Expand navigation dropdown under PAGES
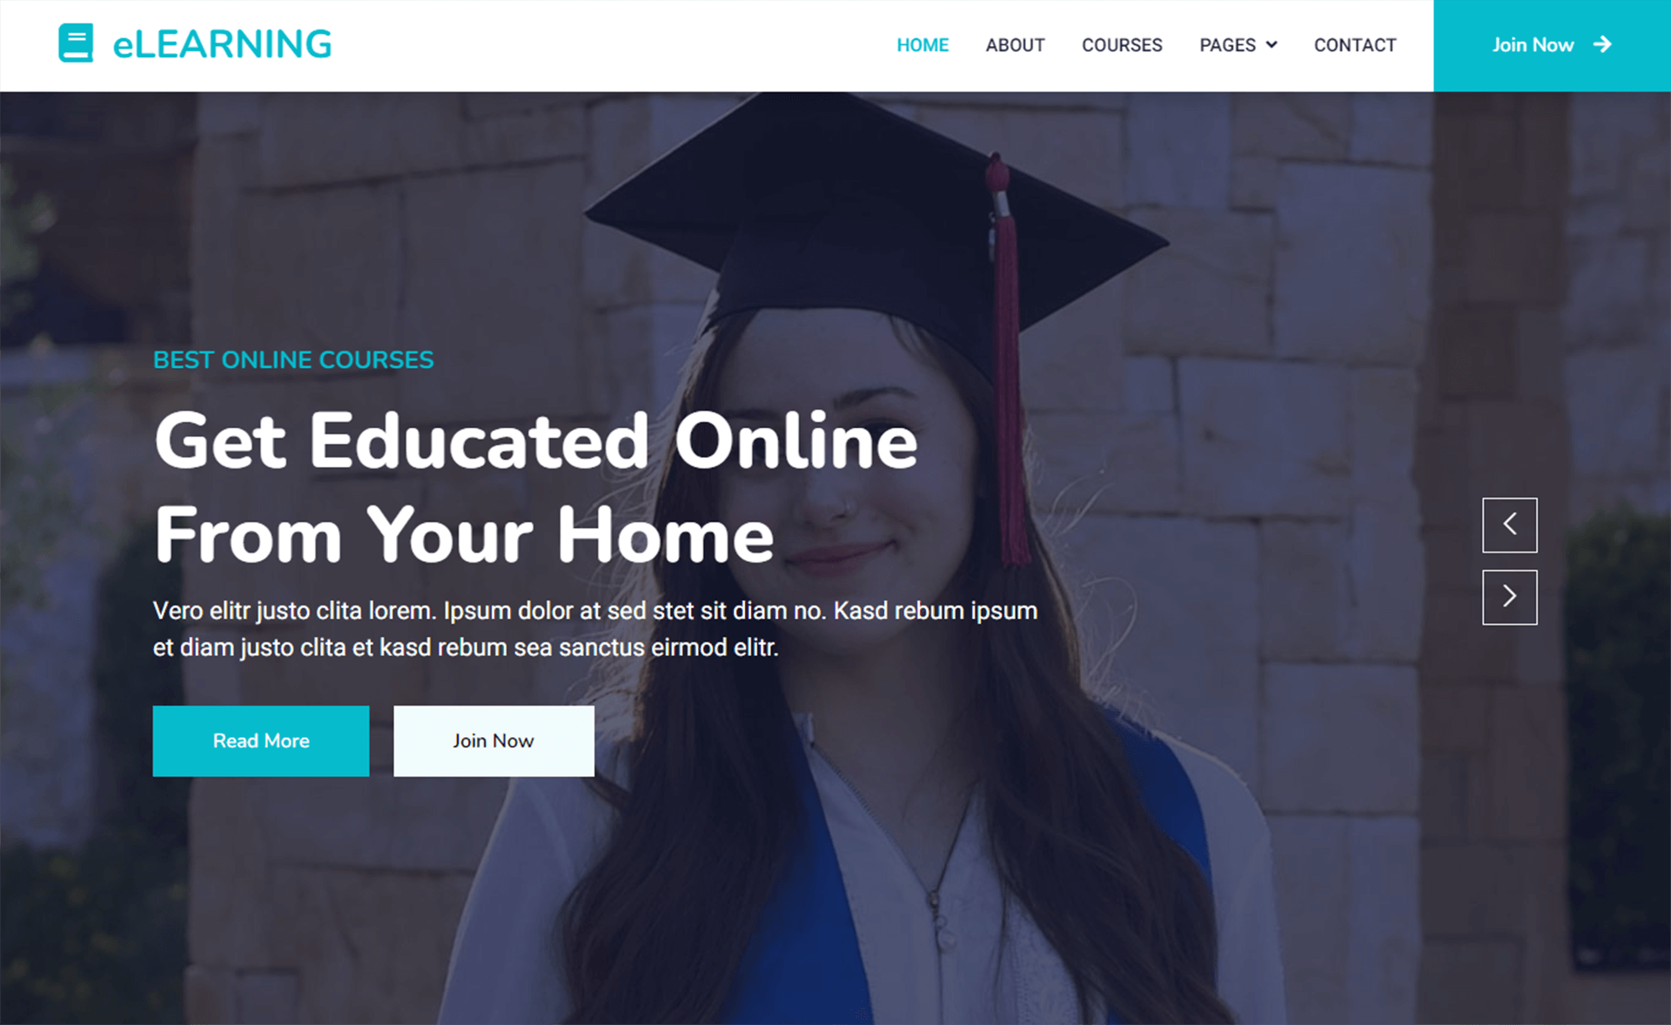This screenshot has height=1025, width=1671. [1238, 45]
